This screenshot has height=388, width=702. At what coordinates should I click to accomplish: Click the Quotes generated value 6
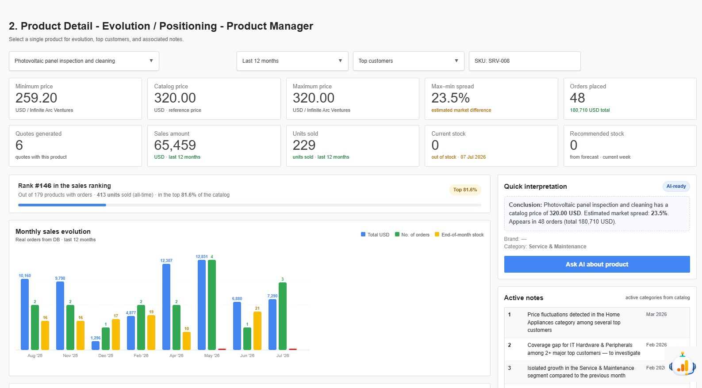click(x=19, y=145)
